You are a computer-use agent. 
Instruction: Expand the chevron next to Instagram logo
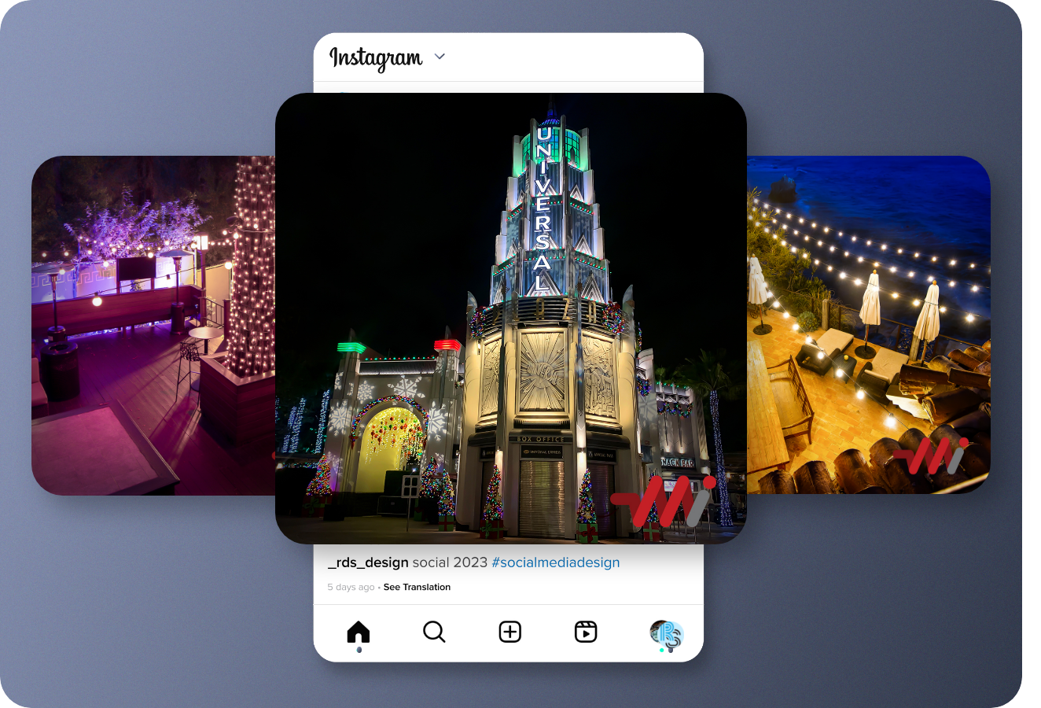pyautogui.click(x=440, y=57)
